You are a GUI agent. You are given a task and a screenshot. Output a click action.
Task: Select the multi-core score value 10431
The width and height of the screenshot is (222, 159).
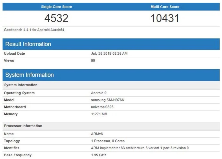click(x=165, y=18)
